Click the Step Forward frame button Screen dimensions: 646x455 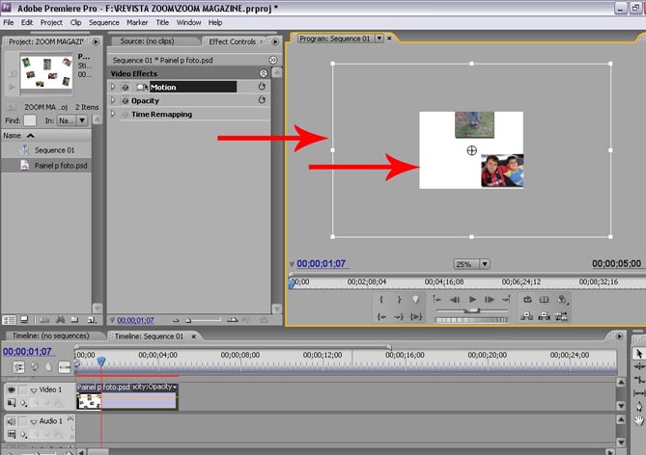tap(489, 300)
